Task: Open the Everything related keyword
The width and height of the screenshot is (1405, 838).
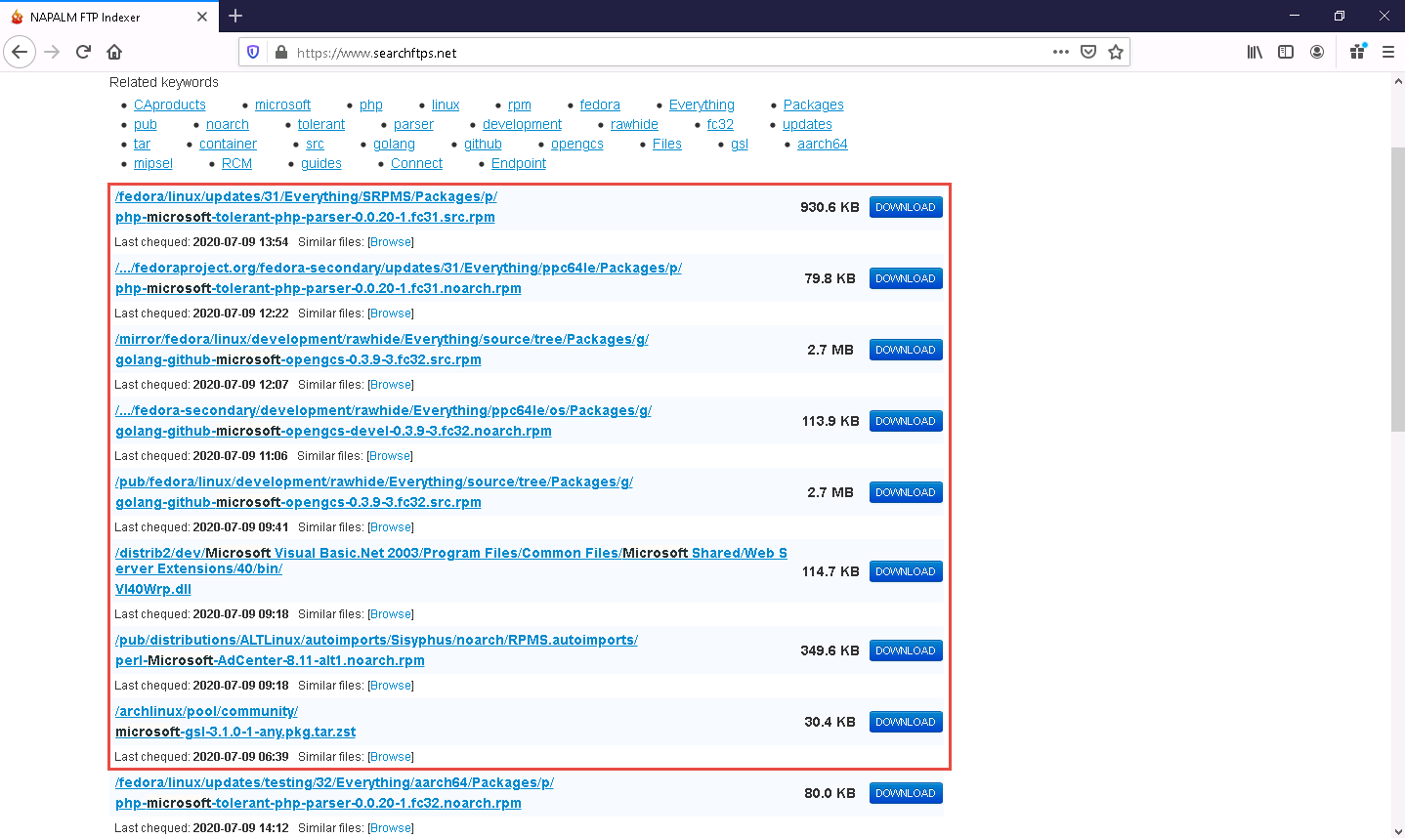Action: pyautogui.click(x=702, y=105)
